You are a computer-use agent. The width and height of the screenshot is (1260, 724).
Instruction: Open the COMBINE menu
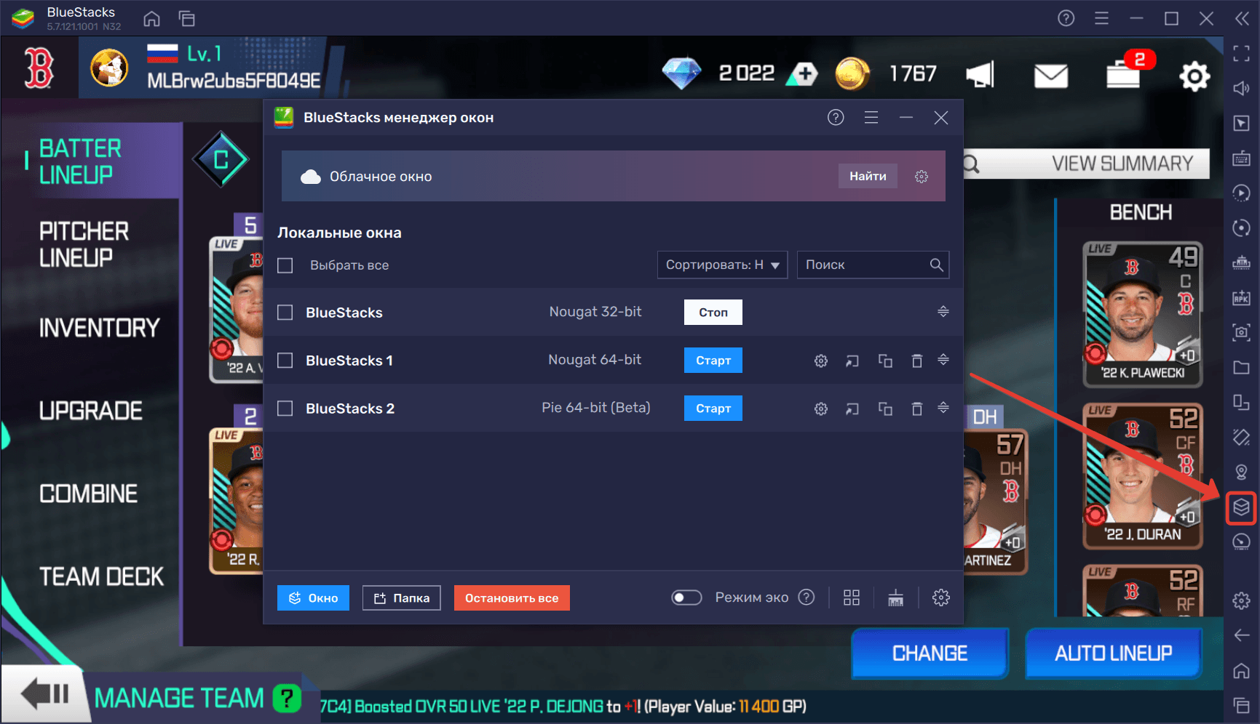coord(88,494)
